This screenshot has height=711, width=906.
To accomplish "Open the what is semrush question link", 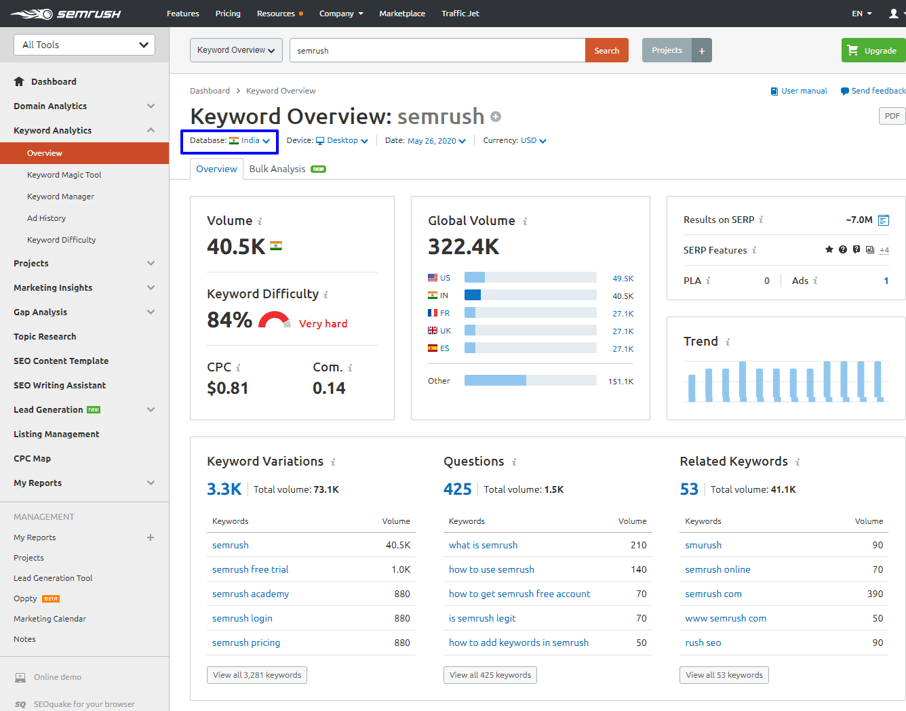I will [x=483, y=545].
